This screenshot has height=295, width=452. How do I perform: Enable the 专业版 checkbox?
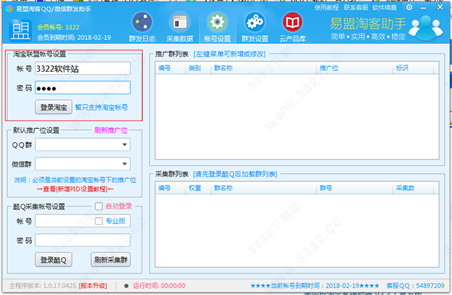click(98, 221)
